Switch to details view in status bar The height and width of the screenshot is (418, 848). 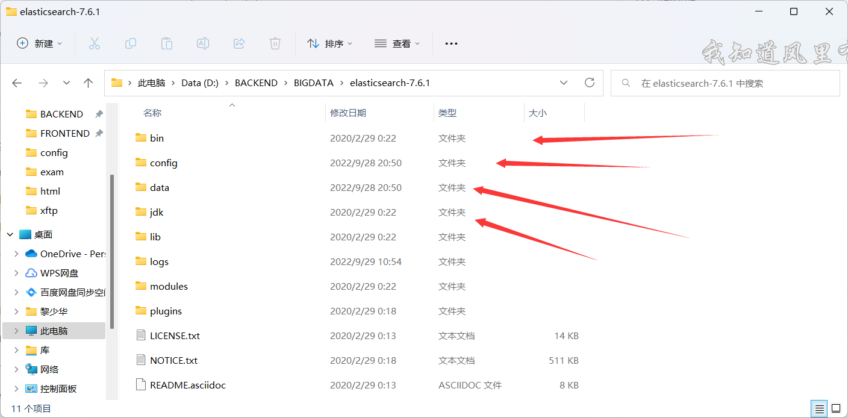pos(818,409)
